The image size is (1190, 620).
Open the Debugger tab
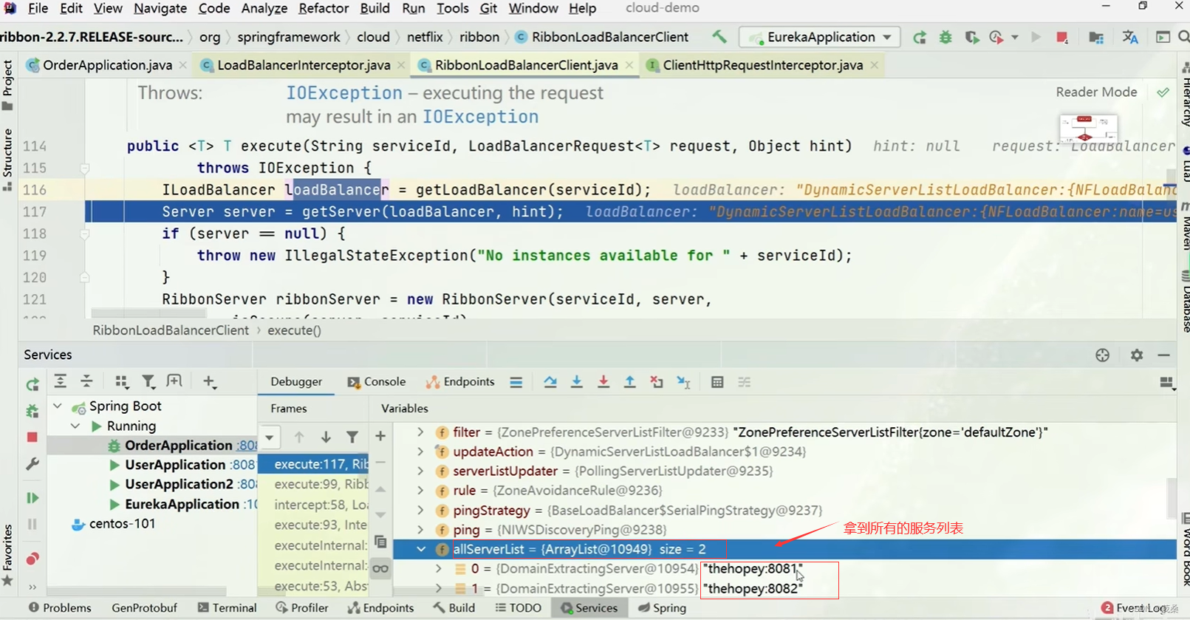point(296,381)
